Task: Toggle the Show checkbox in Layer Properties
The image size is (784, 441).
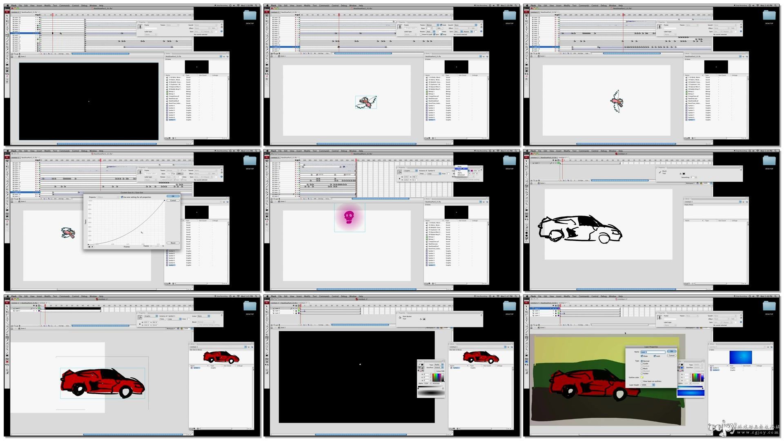Action: (641, 356)
